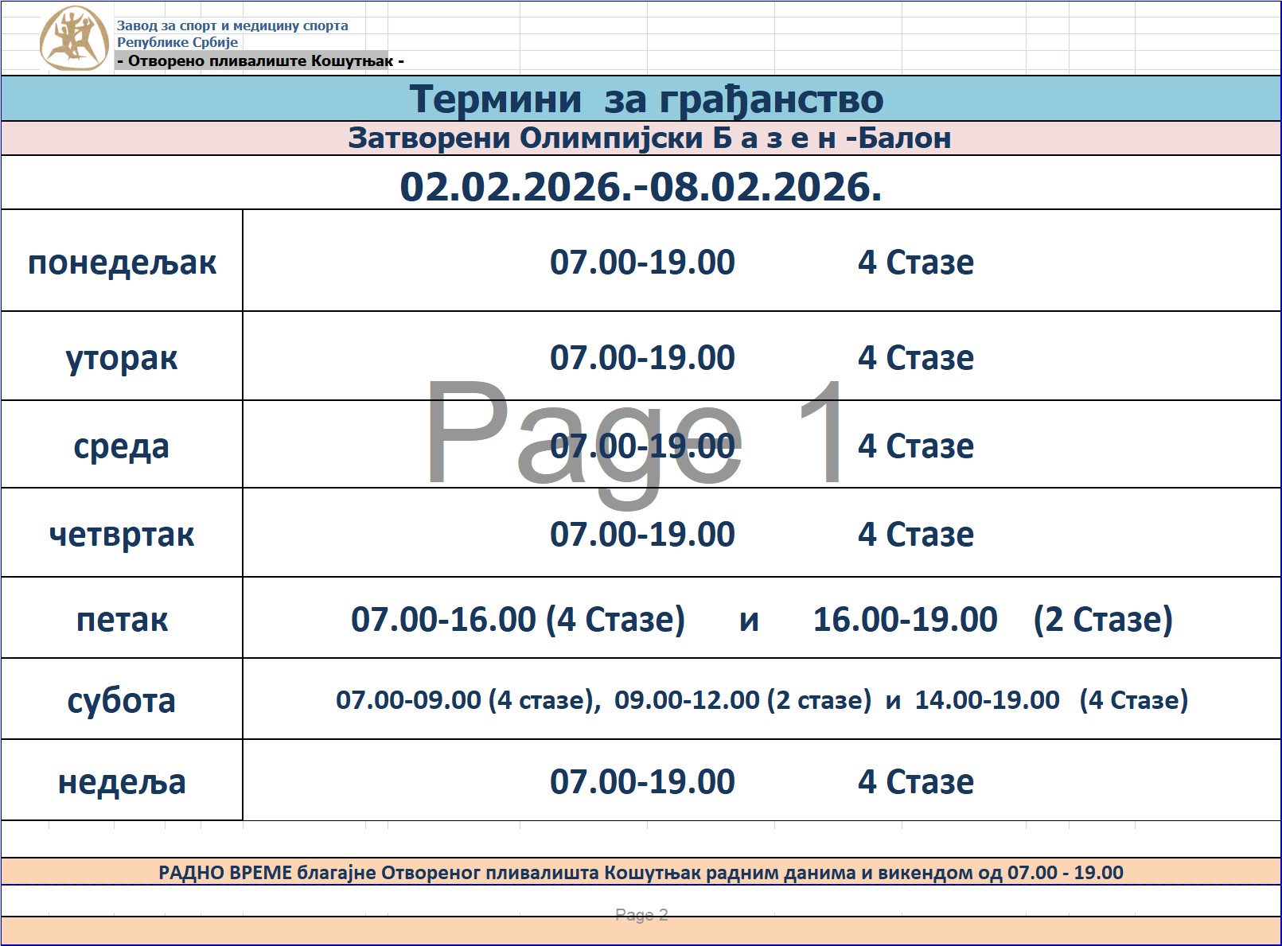Select Monday's 07.00-19.00 schedule cell
The width and height of the screenshot is (1282, 946).
click(642, 262)
